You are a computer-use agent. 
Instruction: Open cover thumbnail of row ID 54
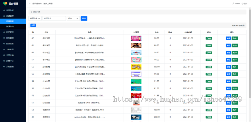pos(136,81)
